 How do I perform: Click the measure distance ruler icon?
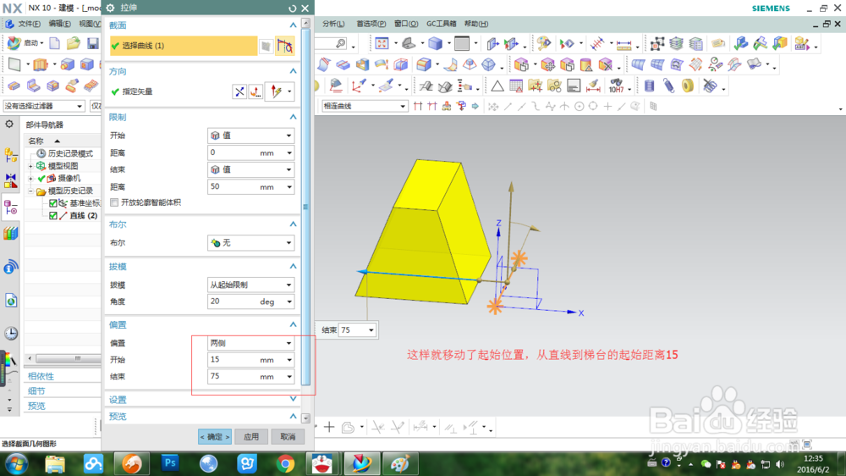pyautogui.click(x=624, y=44)
